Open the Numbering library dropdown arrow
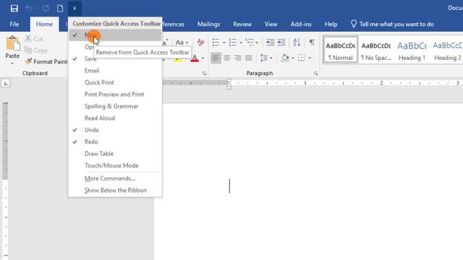 (241, 43)
